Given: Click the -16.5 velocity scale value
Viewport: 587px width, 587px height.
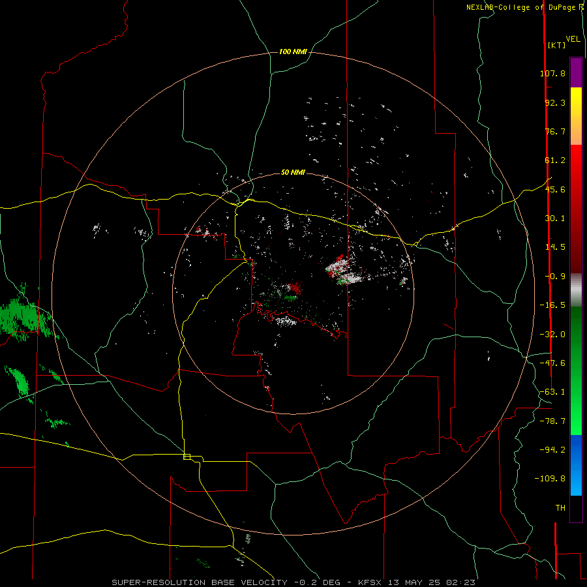Looking at the screenshot, I should 552,305.
